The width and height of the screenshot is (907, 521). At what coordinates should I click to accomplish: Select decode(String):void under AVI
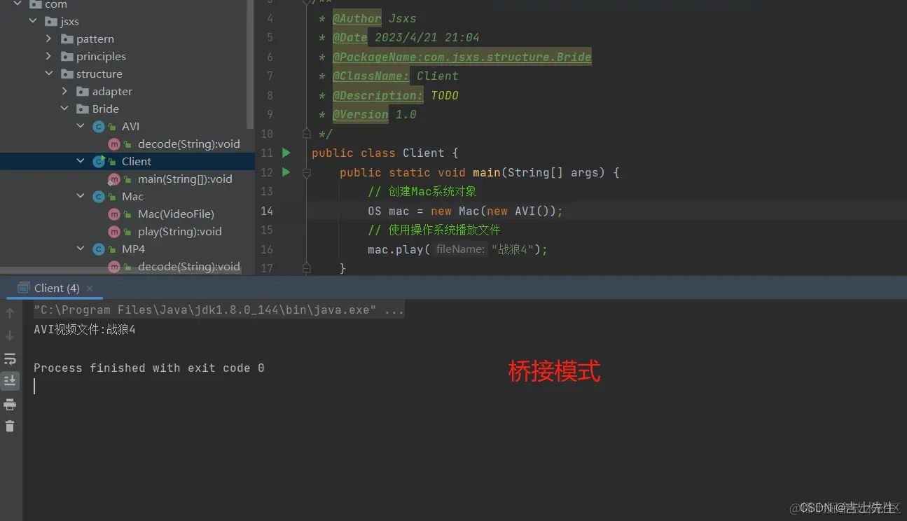tap(189, 144)
